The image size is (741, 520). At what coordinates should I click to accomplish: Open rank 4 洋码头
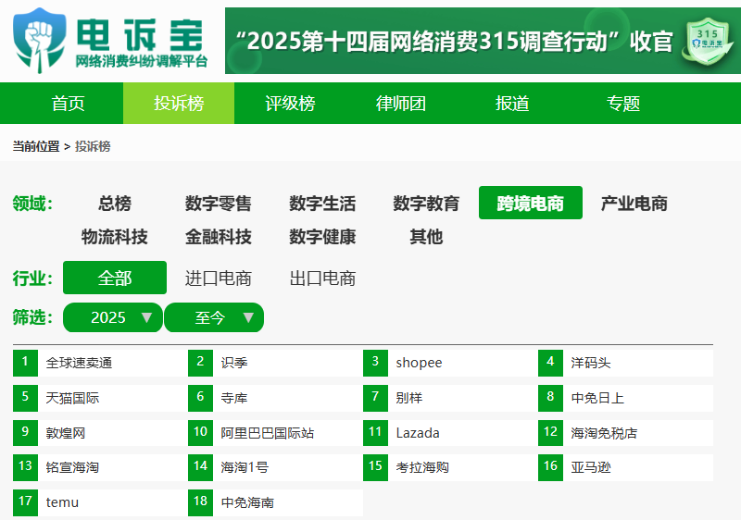[626, 363]
